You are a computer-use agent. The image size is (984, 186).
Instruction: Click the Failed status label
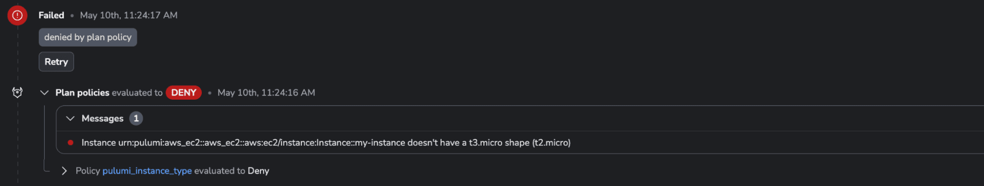[51, 15]
